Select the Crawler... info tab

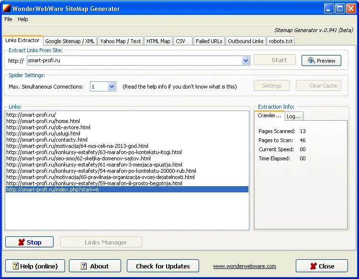pos(269,115)
